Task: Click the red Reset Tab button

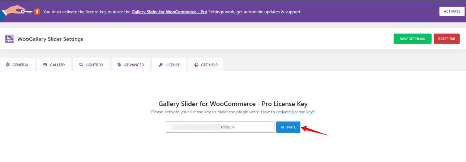Action: pyautogui.click(x=446, y=39)
